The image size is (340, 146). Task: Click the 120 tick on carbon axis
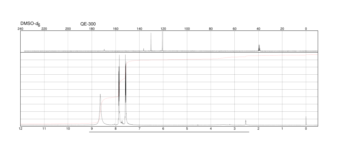coord(163,29)
